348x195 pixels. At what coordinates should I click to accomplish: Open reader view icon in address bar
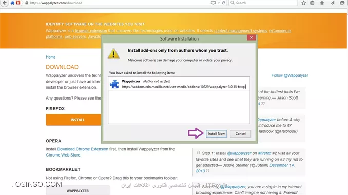point(213,3)
